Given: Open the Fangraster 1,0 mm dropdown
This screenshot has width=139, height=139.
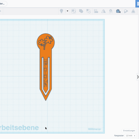Looking at the screenshot, I should pyautogui.click(x=130, y=136).
